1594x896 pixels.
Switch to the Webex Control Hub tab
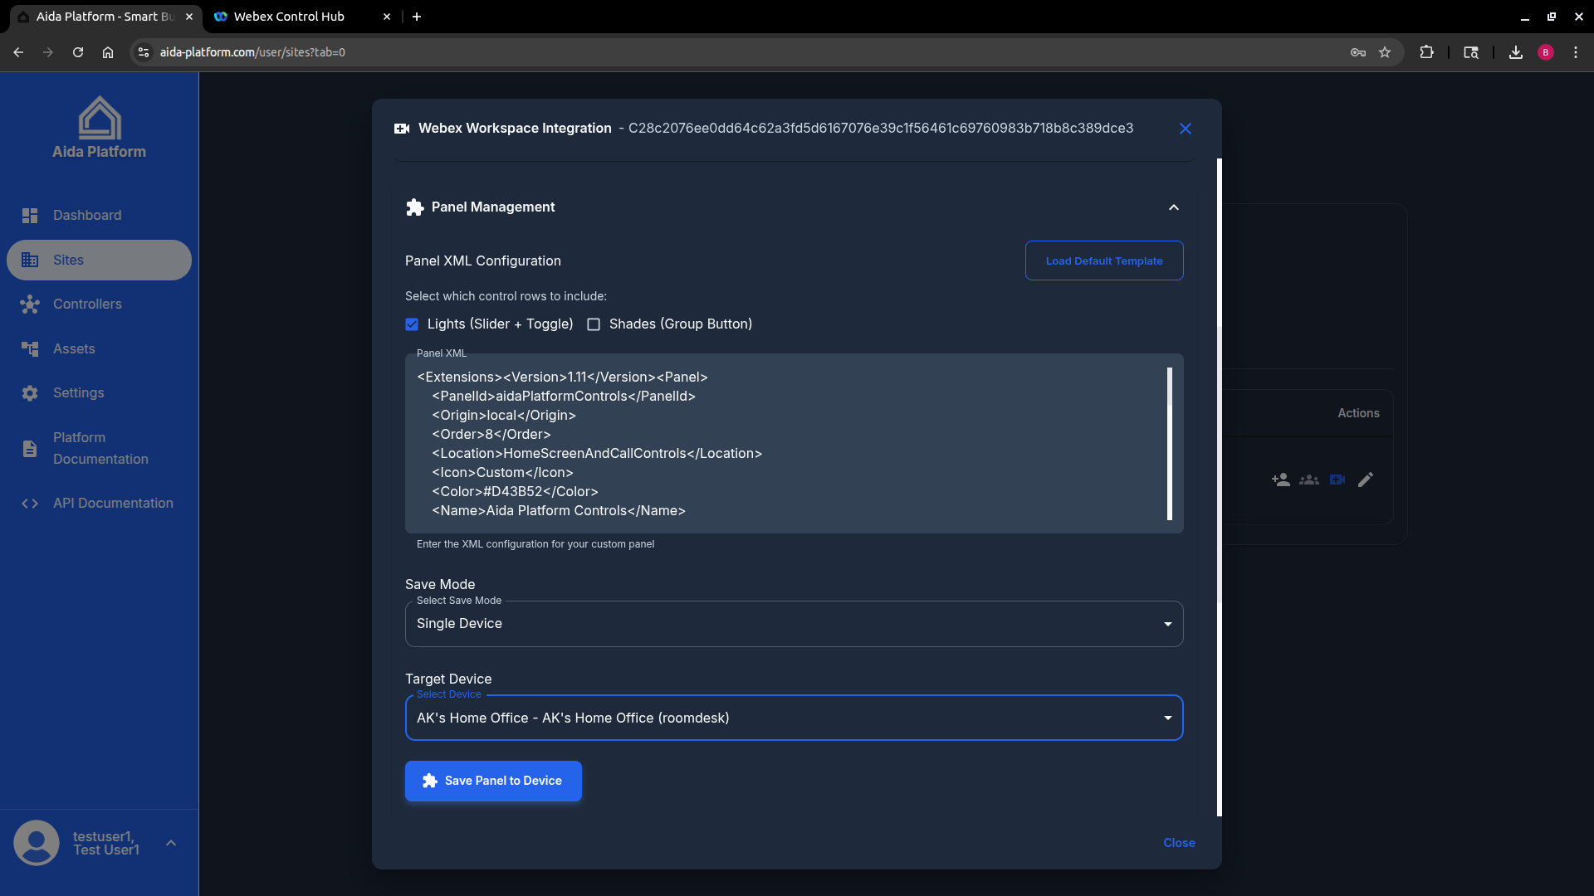click(x=286, y=17)
